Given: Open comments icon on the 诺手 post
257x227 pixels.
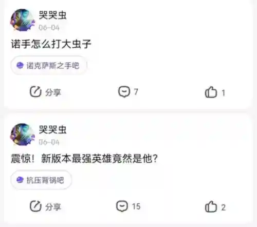Looking at the screenshot, I should [124, 91].
